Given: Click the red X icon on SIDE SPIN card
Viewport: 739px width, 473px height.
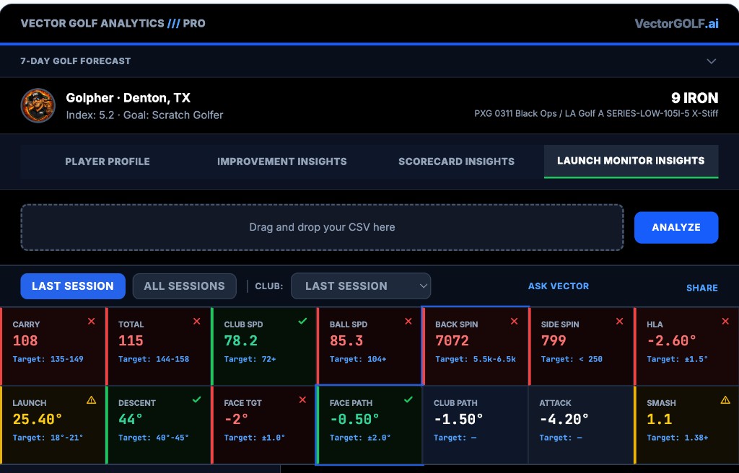Looking at the screenshot, I should (x=620, y=322).
